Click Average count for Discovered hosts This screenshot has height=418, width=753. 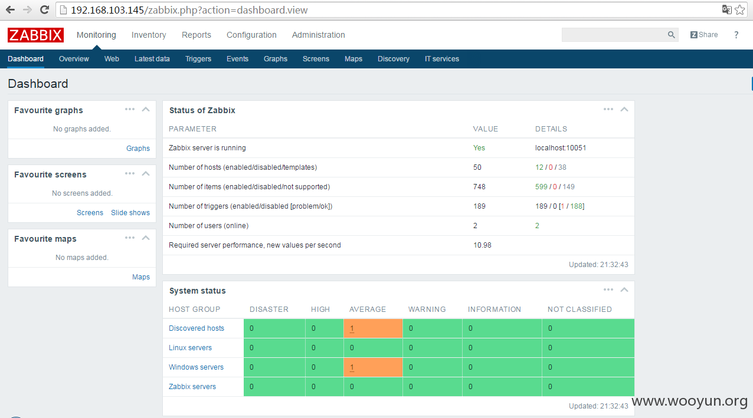352,328
